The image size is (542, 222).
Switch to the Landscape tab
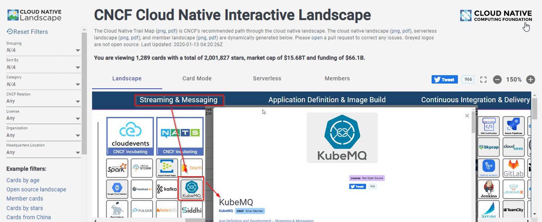127,79
